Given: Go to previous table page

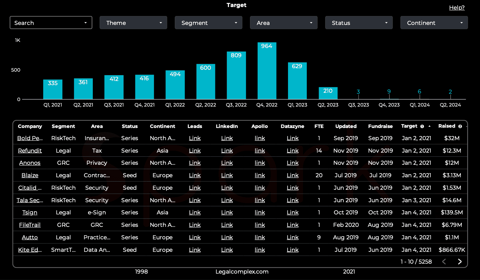Looking at the screenshot, I should pos(444,261).
